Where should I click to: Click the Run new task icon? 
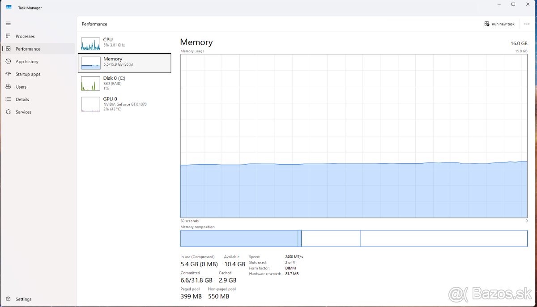coord(487,24)
